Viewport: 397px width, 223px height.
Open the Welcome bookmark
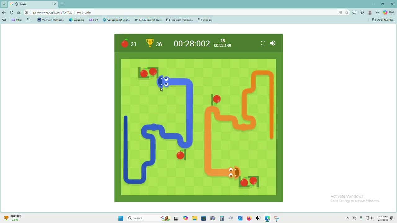click(x=77, y=20)
